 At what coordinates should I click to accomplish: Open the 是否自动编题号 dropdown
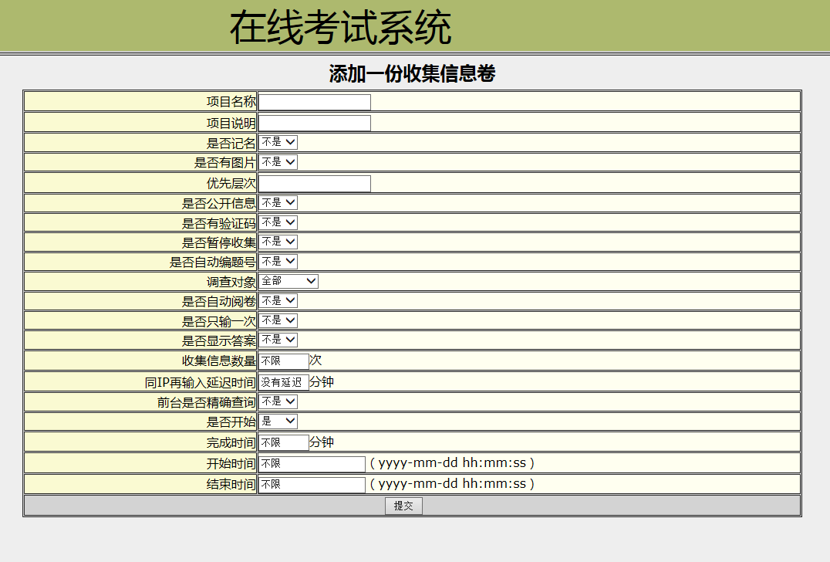tap(278, 262)
